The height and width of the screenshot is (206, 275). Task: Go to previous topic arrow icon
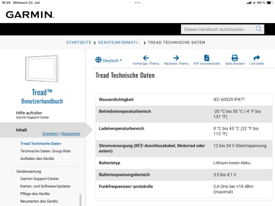click(x=146, y=58)
